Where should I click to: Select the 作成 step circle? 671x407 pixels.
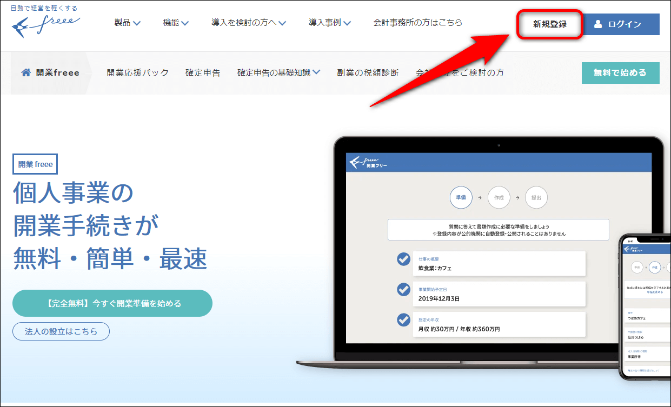tap(499, 198)
